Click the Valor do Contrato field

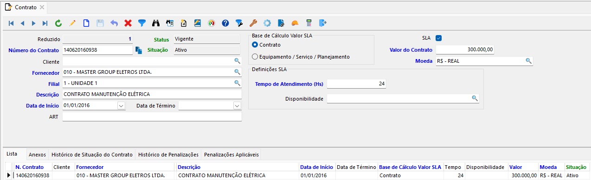465,49
